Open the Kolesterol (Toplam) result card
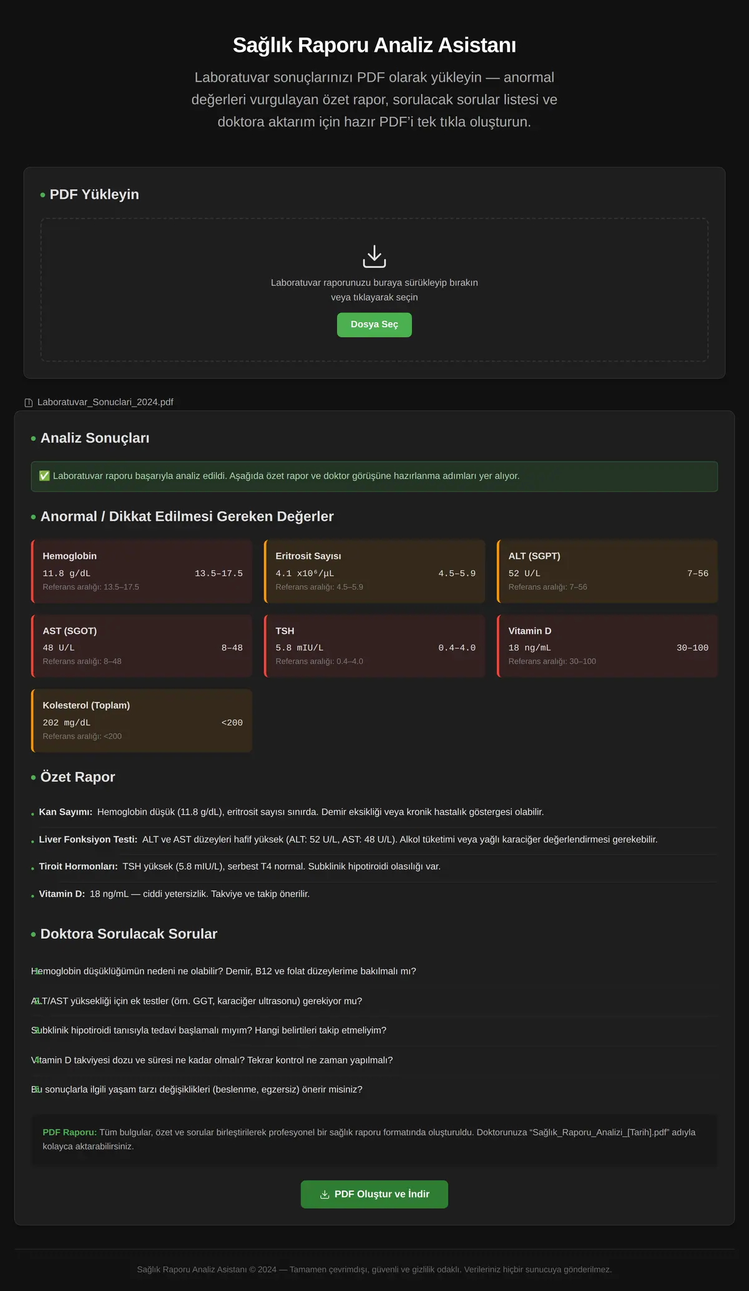Viewport: 749px width, 1291px height. tap(142, 721)
